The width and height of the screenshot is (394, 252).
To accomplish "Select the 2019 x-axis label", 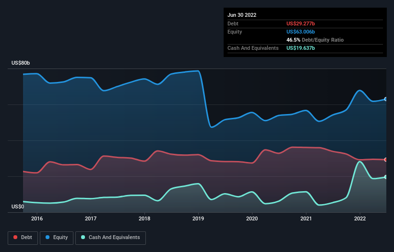I will coord(198,218).
